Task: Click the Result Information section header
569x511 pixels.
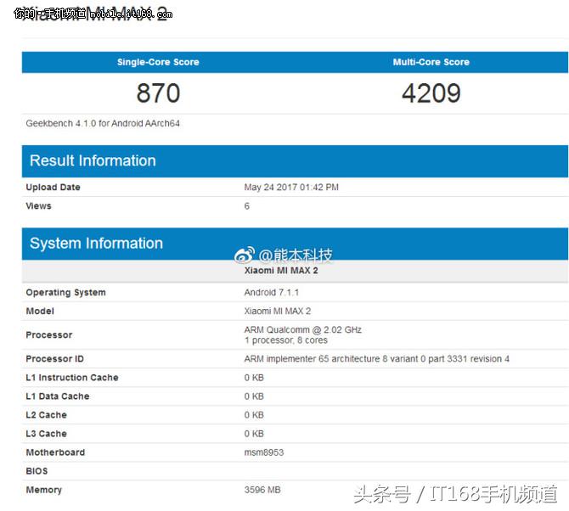Action: click(x=295, y=161)
